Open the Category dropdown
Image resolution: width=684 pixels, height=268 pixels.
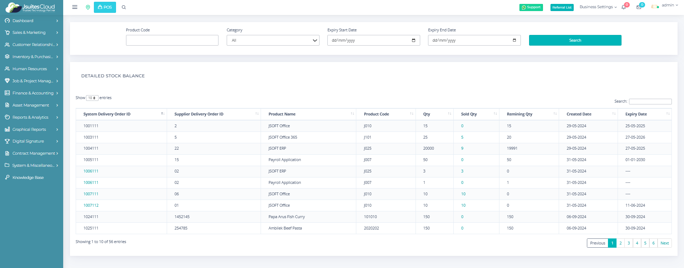pos(273,40)
